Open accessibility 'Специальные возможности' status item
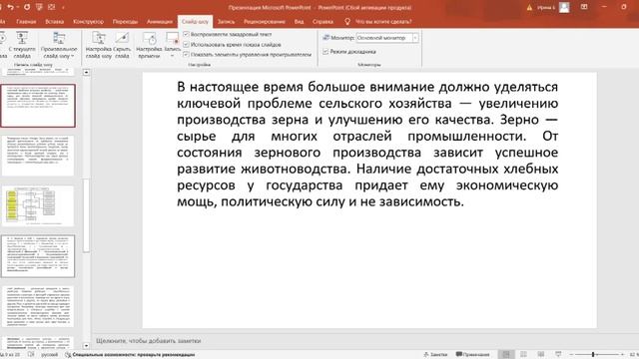This screenshot has width=639, height=359. point(130,355)
